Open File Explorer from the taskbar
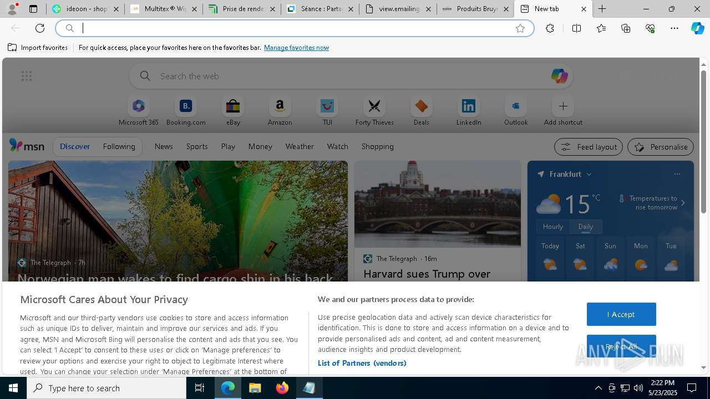 coord(255,388)
